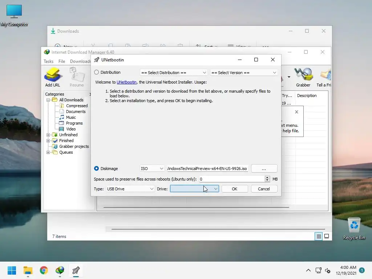Image resolution: width=372 pixels, height=279 pixels.
Task: Open the Select Distribution dropdown
Action: pos(174,73)
